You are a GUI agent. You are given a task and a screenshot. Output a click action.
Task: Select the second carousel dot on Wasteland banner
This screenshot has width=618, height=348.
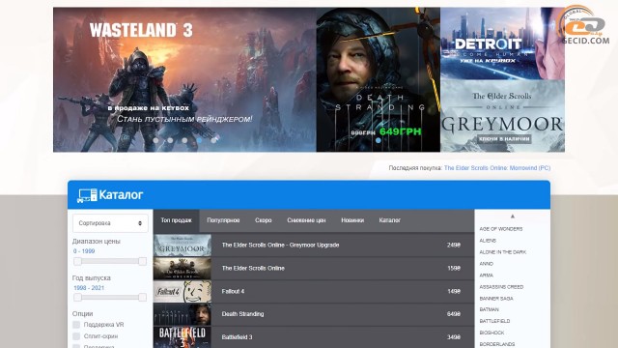point(170,140)
